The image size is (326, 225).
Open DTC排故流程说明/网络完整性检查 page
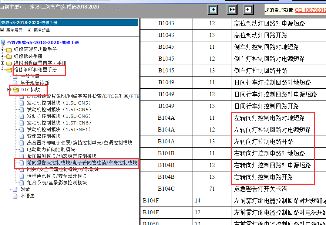tap(83, 96)
